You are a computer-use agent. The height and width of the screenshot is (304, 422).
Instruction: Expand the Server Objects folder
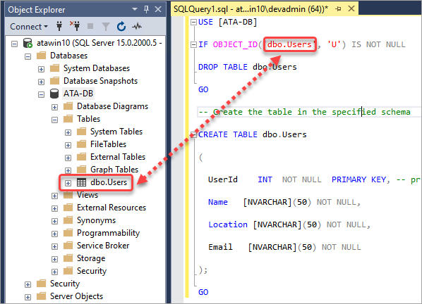(x=28, y=297)
